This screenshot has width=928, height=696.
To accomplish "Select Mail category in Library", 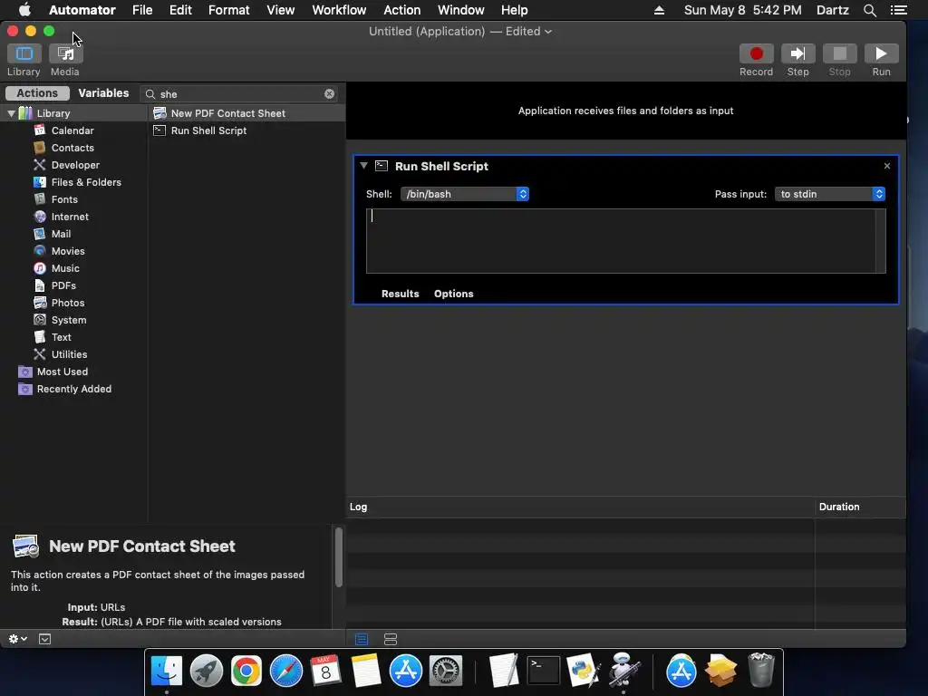I will pyautogui.click(x=61, y=234).
